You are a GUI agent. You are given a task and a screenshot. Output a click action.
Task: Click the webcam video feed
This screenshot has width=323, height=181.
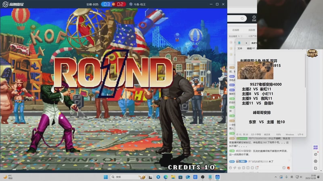[290, 25]
